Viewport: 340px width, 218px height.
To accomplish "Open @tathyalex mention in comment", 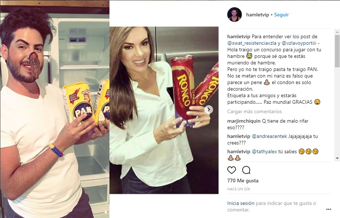I will point(264,152).
